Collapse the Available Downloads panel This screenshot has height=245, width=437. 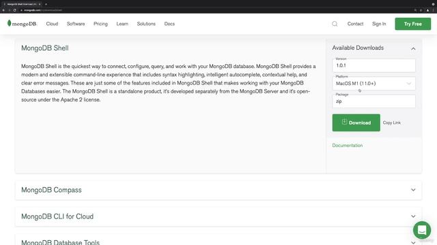coord(413,48)
